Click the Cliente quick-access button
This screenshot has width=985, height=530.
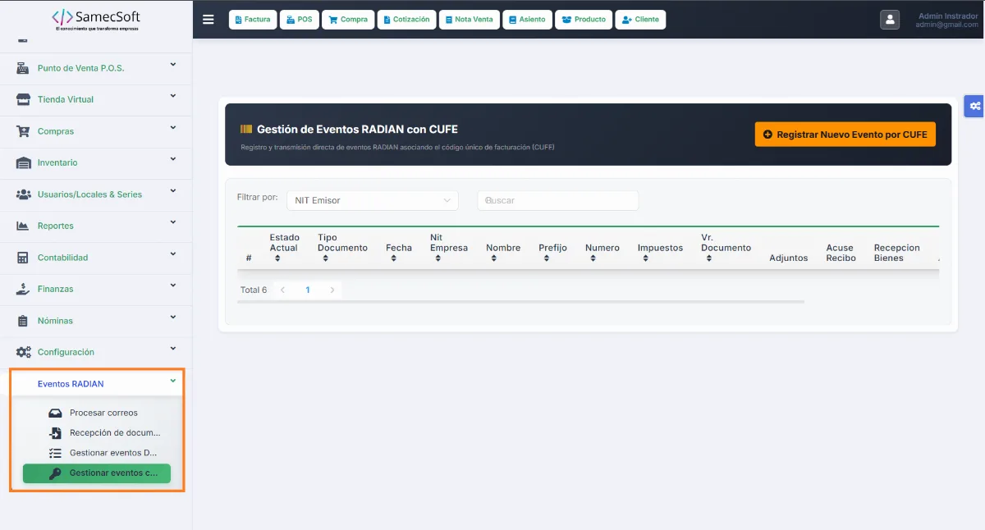640,20
